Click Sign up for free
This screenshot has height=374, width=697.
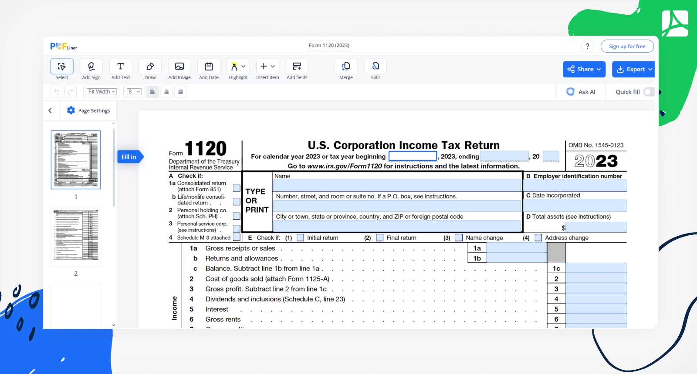pyautogui.click(x=627, y=46)
